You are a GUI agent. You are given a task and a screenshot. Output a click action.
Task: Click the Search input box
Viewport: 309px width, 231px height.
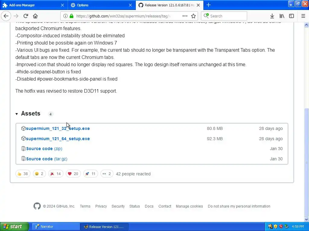224,16
